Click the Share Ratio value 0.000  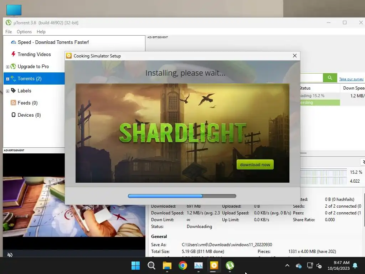pyautogui.click(x=330, y=220)
